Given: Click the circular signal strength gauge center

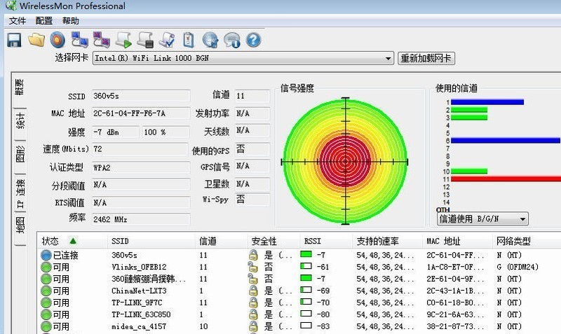Looking at the screenshot, I should (345, 162).
